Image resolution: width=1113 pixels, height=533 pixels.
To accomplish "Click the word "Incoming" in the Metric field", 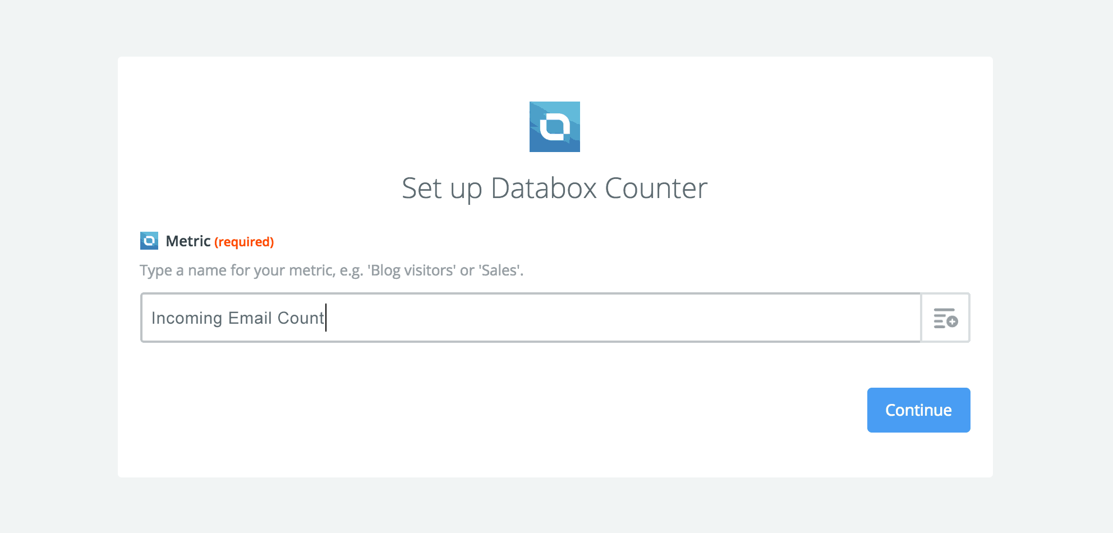I will click(x=187, y=318).
